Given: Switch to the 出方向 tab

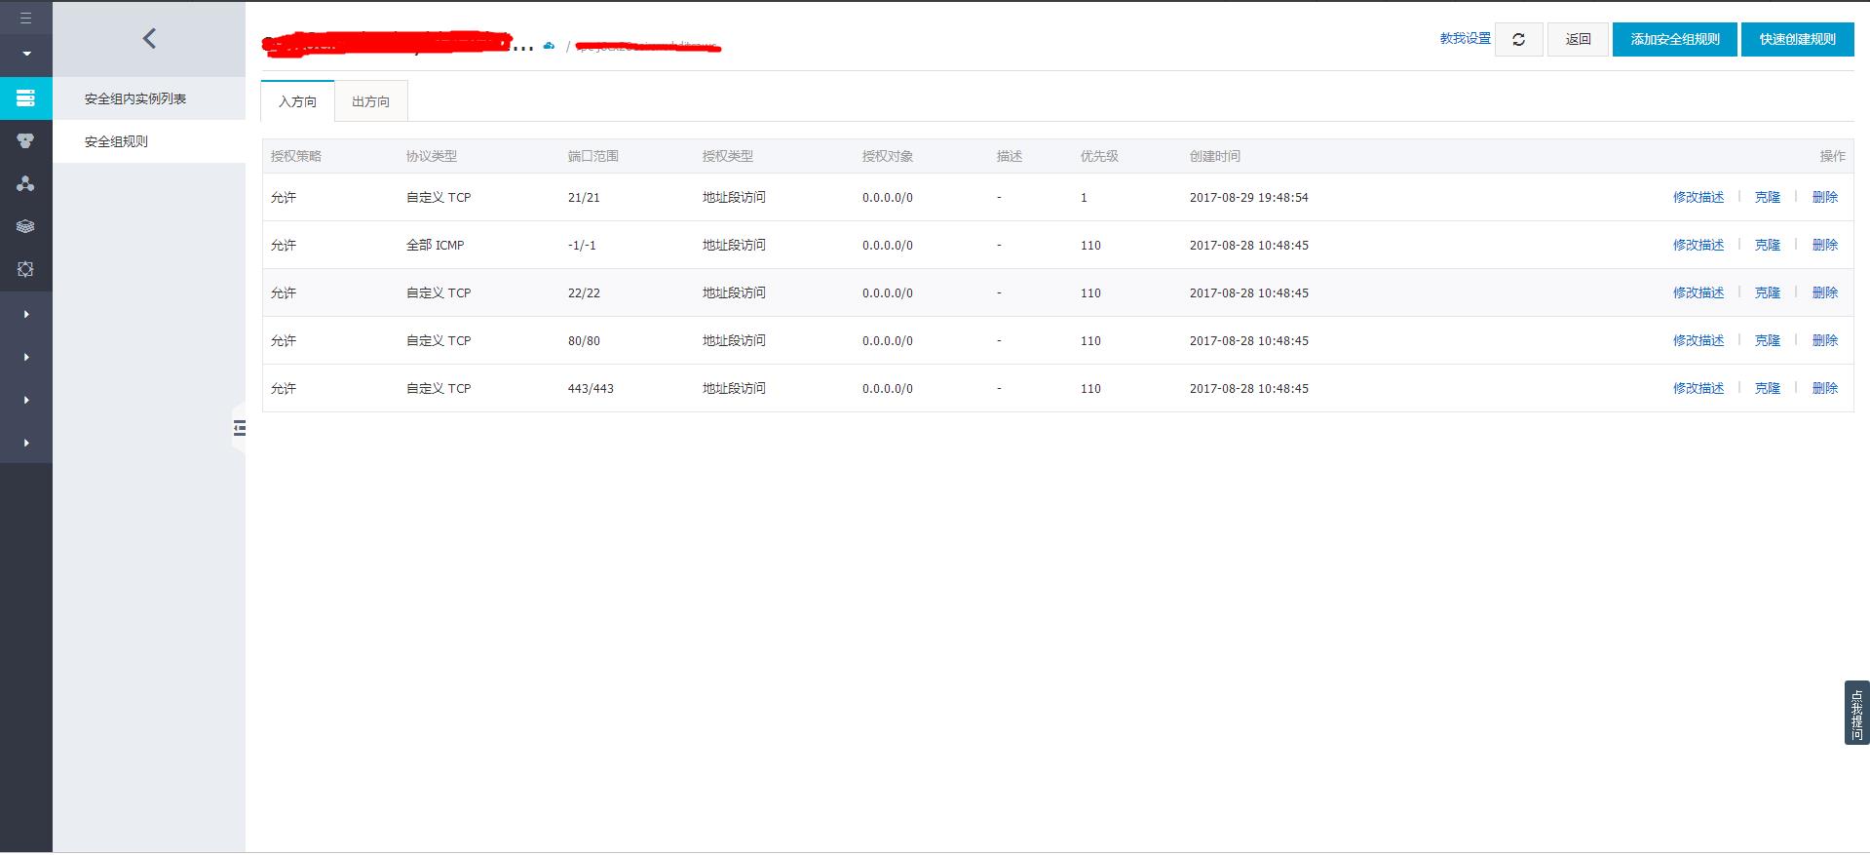Looking at the screenshot, I should click(370, 101).
